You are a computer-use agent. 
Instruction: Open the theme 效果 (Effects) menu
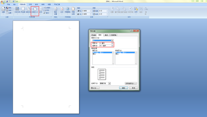pos(9,13)
